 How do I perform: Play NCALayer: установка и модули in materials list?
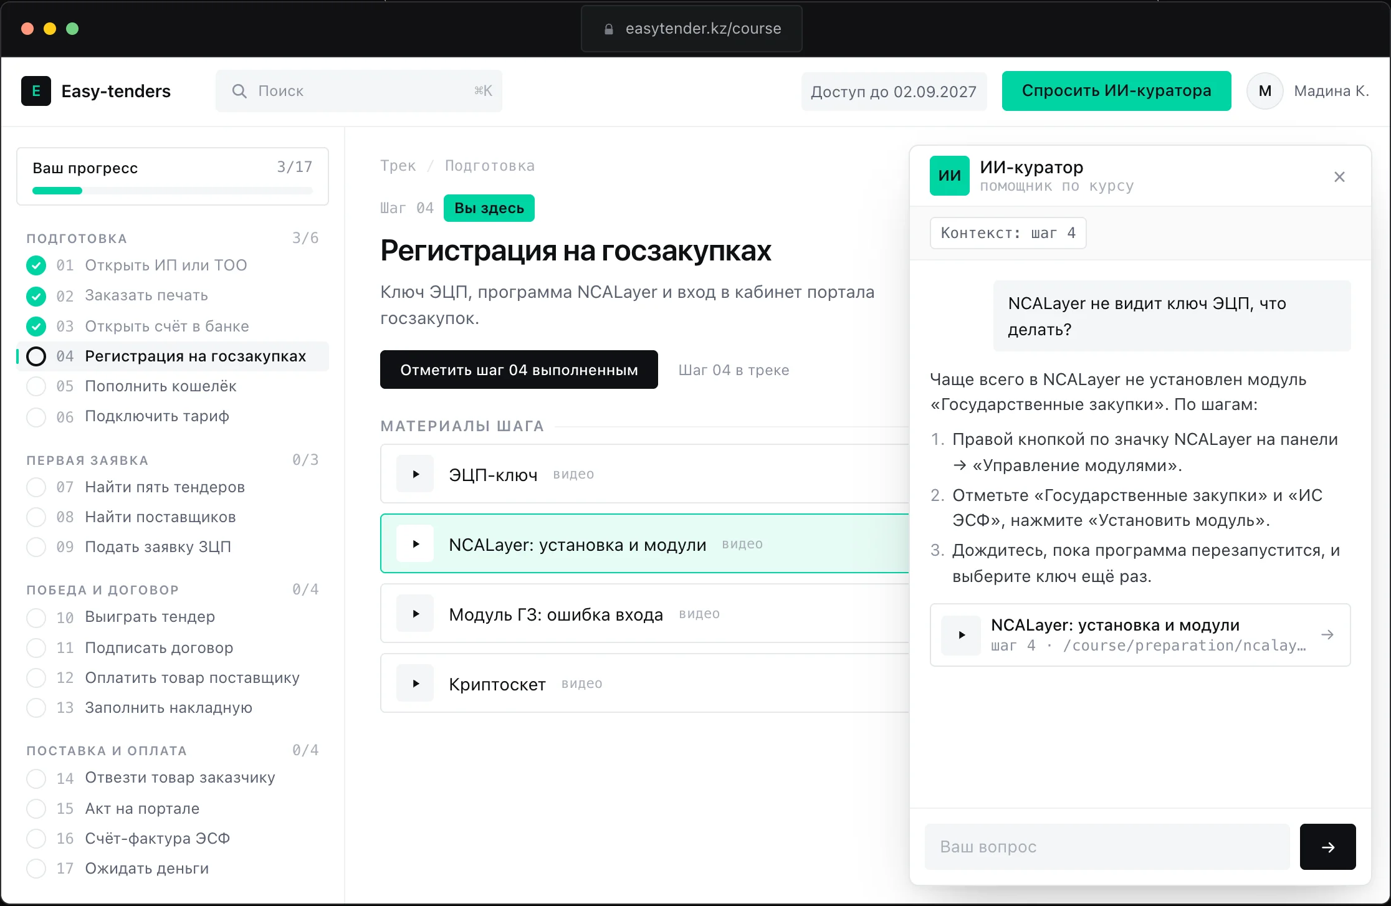point(415,544)
